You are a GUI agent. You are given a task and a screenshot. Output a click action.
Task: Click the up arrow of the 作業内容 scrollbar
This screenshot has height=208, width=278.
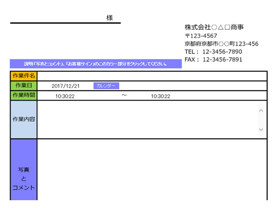[261, 110]
